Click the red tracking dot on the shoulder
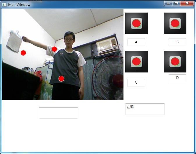 tap(54, 49)
